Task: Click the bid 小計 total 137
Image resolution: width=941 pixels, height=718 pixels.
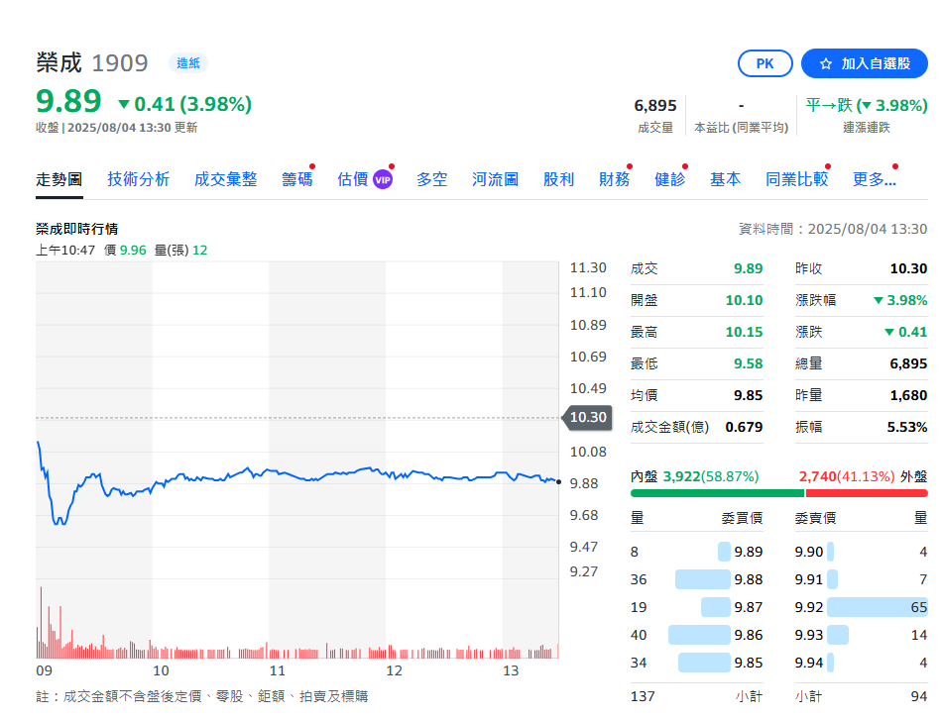Action: point(643,696)
